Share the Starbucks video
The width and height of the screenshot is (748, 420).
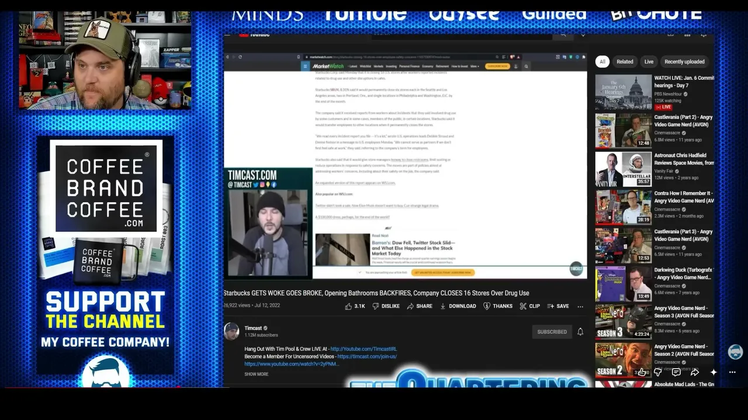(420, 306)
